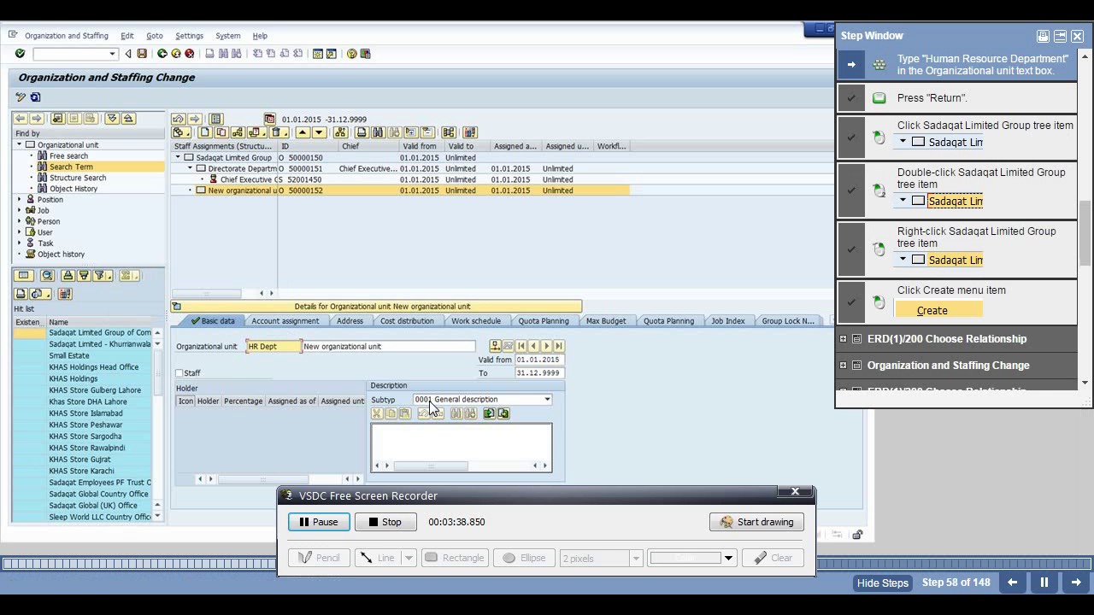The image size is (1094, 615).
Task: Open the Settings menu
Action: 190,36
